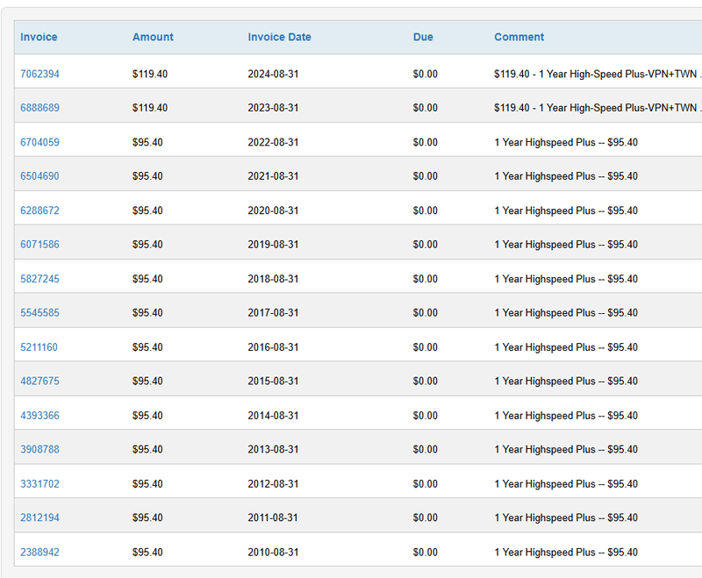Open invoice 5545585
The width and height of the screenshot is (702, 578).
click(39, 313)
